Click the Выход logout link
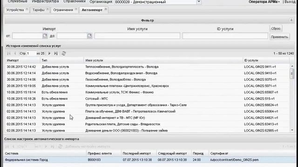Viewport: 298px width, 167px height. pos(290,2)
